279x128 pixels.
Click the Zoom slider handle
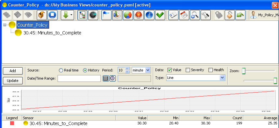[244, 71]
